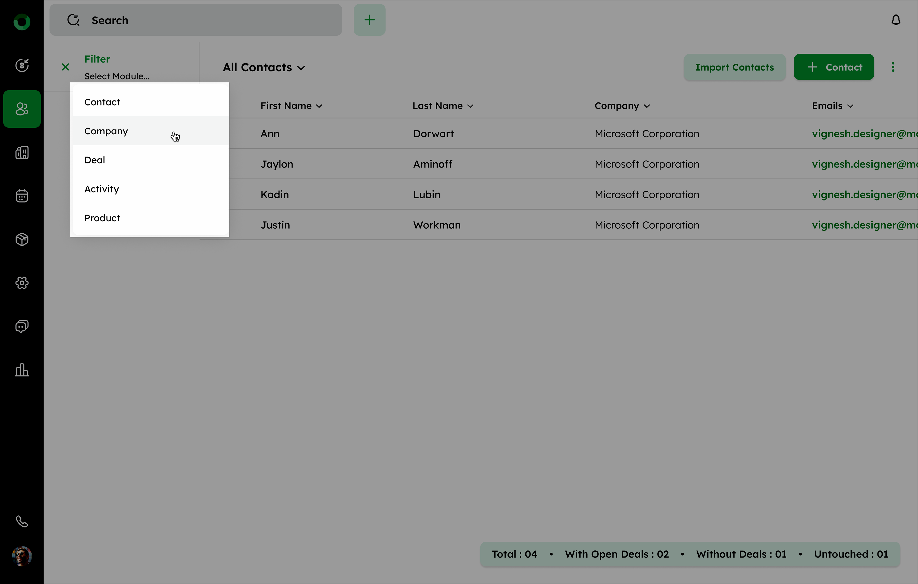Select Product module option
Screen dimensions: 918x584
click(102, 218)
